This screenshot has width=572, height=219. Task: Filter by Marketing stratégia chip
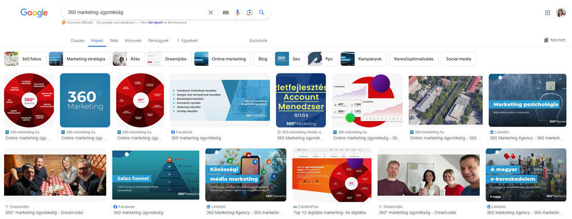point(79,59)
